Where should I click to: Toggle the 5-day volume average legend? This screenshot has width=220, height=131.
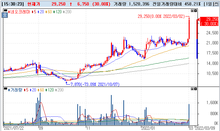(26, 90)
